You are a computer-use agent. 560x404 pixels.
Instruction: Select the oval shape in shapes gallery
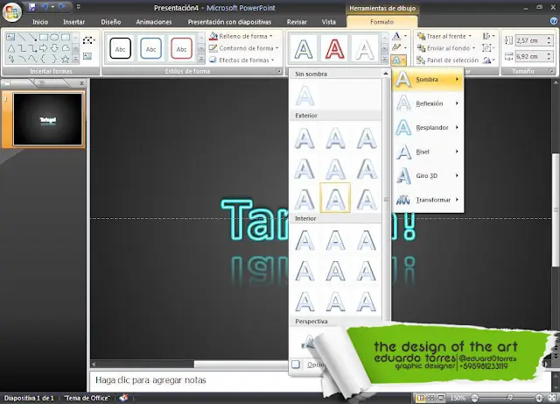point(54,37)
